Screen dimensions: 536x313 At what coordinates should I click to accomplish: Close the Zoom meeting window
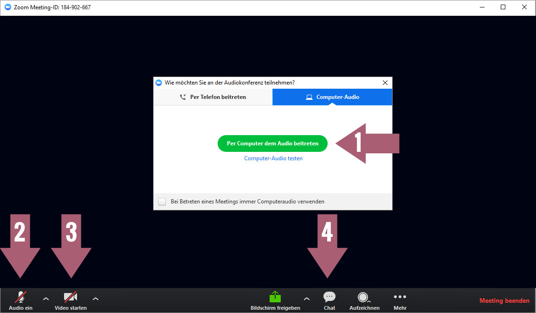[524, 7]
